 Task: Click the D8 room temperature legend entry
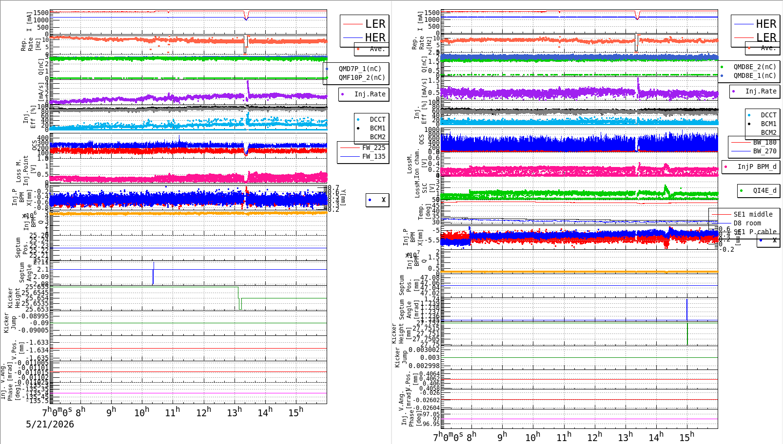click(x=747, y=223)
